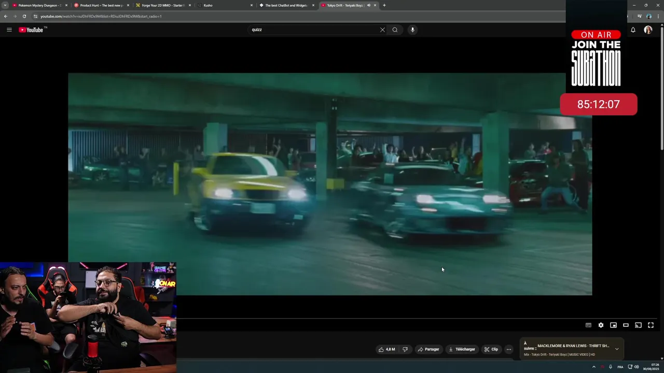This screenshot has height=373, width=664.
Task: Close the Product Hunt tab
Action: [128, 5]
